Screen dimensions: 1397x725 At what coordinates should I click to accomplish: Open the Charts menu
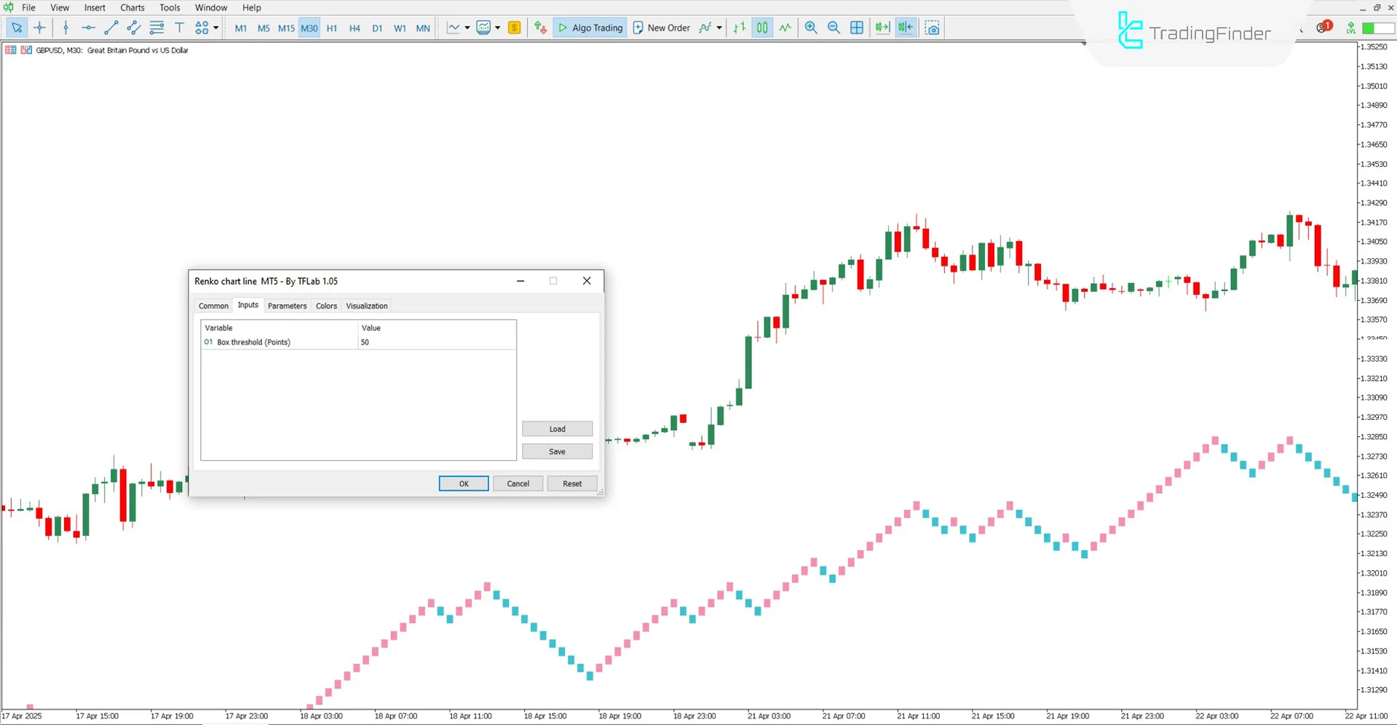point(132,7)
